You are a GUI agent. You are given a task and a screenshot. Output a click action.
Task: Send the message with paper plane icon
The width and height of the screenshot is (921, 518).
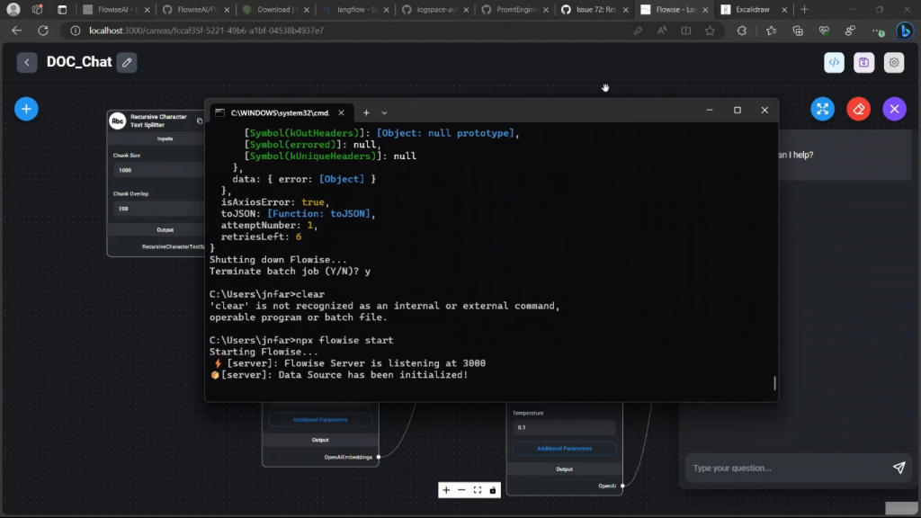point(899,468)
